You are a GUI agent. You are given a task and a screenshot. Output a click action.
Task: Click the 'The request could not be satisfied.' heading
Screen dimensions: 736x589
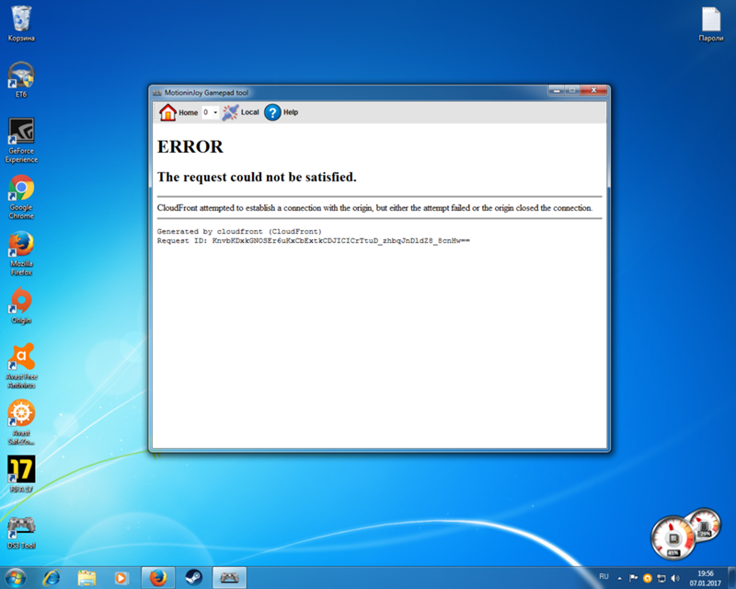coord(257,177)
